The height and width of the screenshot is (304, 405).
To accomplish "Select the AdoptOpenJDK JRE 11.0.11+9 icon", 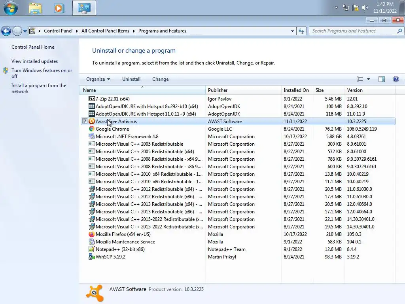I will pos(92,114).
